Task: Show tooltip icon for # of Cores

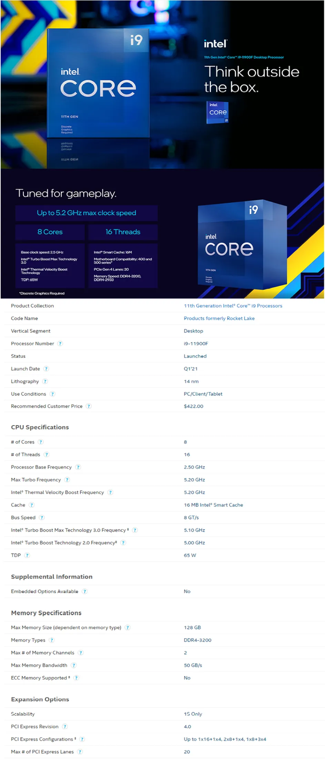Action: coord(41,442)
